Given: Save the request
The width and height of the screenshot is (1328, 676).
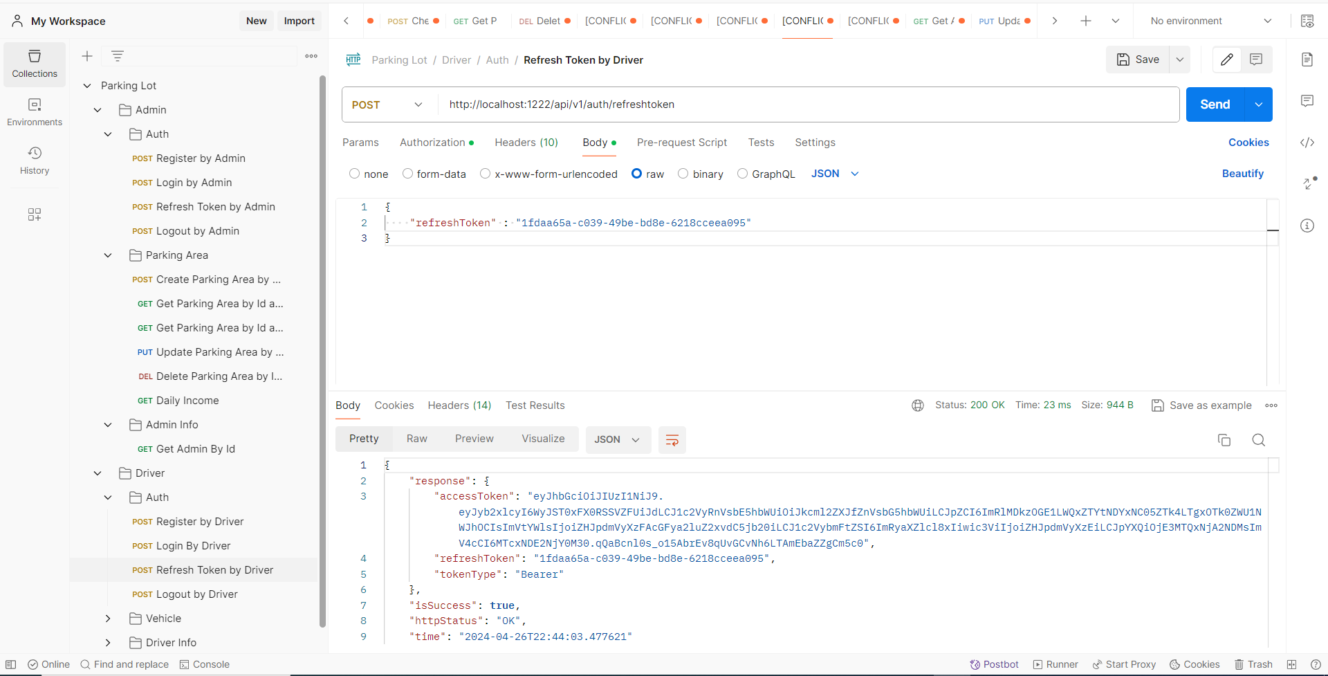Looking at the screenshot, I should point(1138,60).
